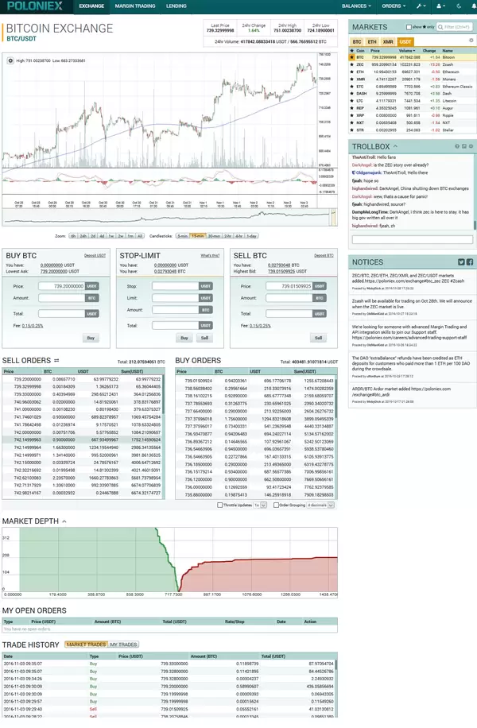This screenshot has height=728, width=477.
Task: Open the wrench tools menu in the header
Action: pos(421,6)
